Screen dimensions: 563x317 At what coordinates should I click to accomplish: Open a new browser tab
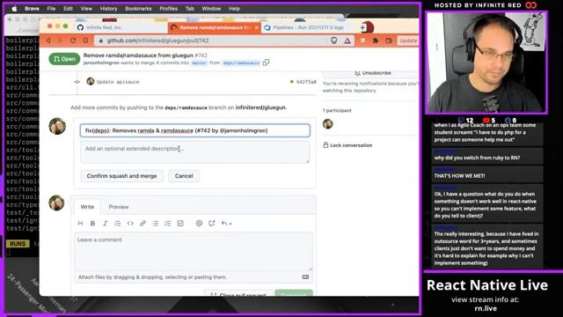click(363, 27)
